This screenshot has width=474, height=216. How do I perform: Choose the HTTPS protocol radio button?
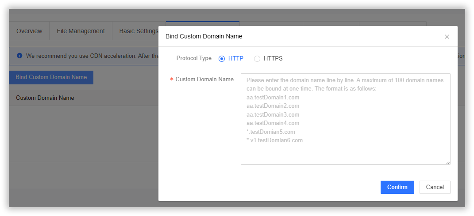pyautogui.click(x=257, y=58)
